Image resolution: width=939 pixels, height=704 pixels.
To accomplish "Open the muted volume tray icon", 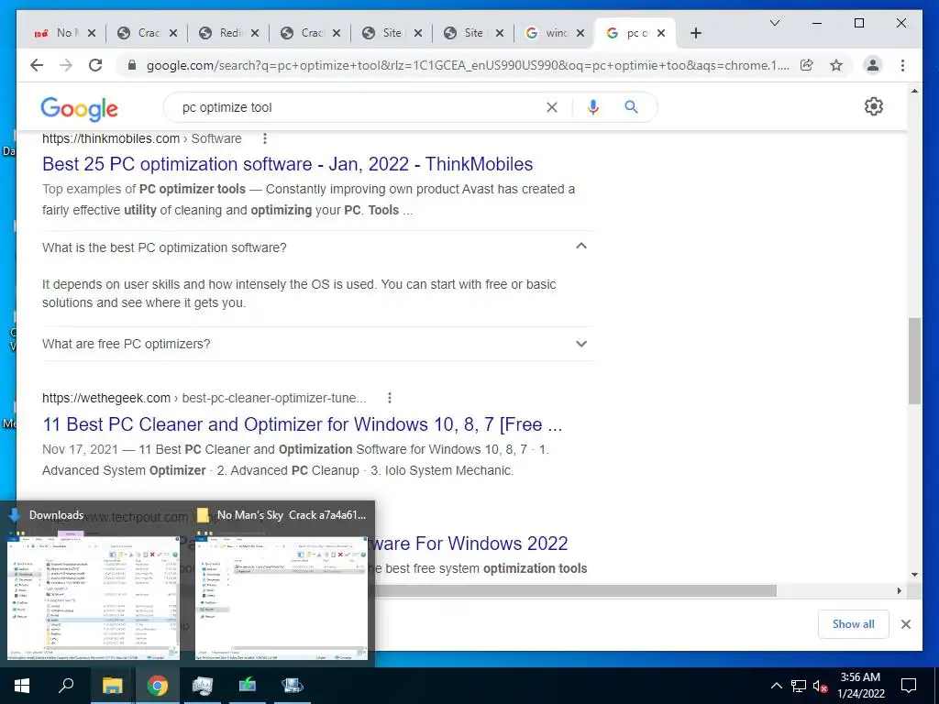I will coord(820,686).
